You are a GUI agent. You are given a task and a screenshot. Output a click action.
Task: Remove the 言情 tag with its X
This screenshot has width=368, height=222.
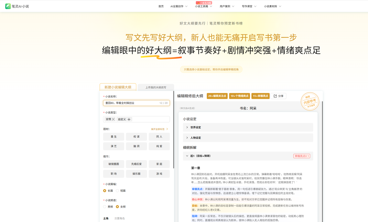[113, 119]
